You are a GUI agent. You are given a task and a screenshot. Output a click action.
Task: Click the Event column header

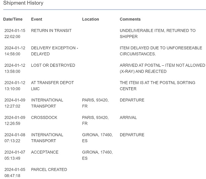[x=37, y=19]
